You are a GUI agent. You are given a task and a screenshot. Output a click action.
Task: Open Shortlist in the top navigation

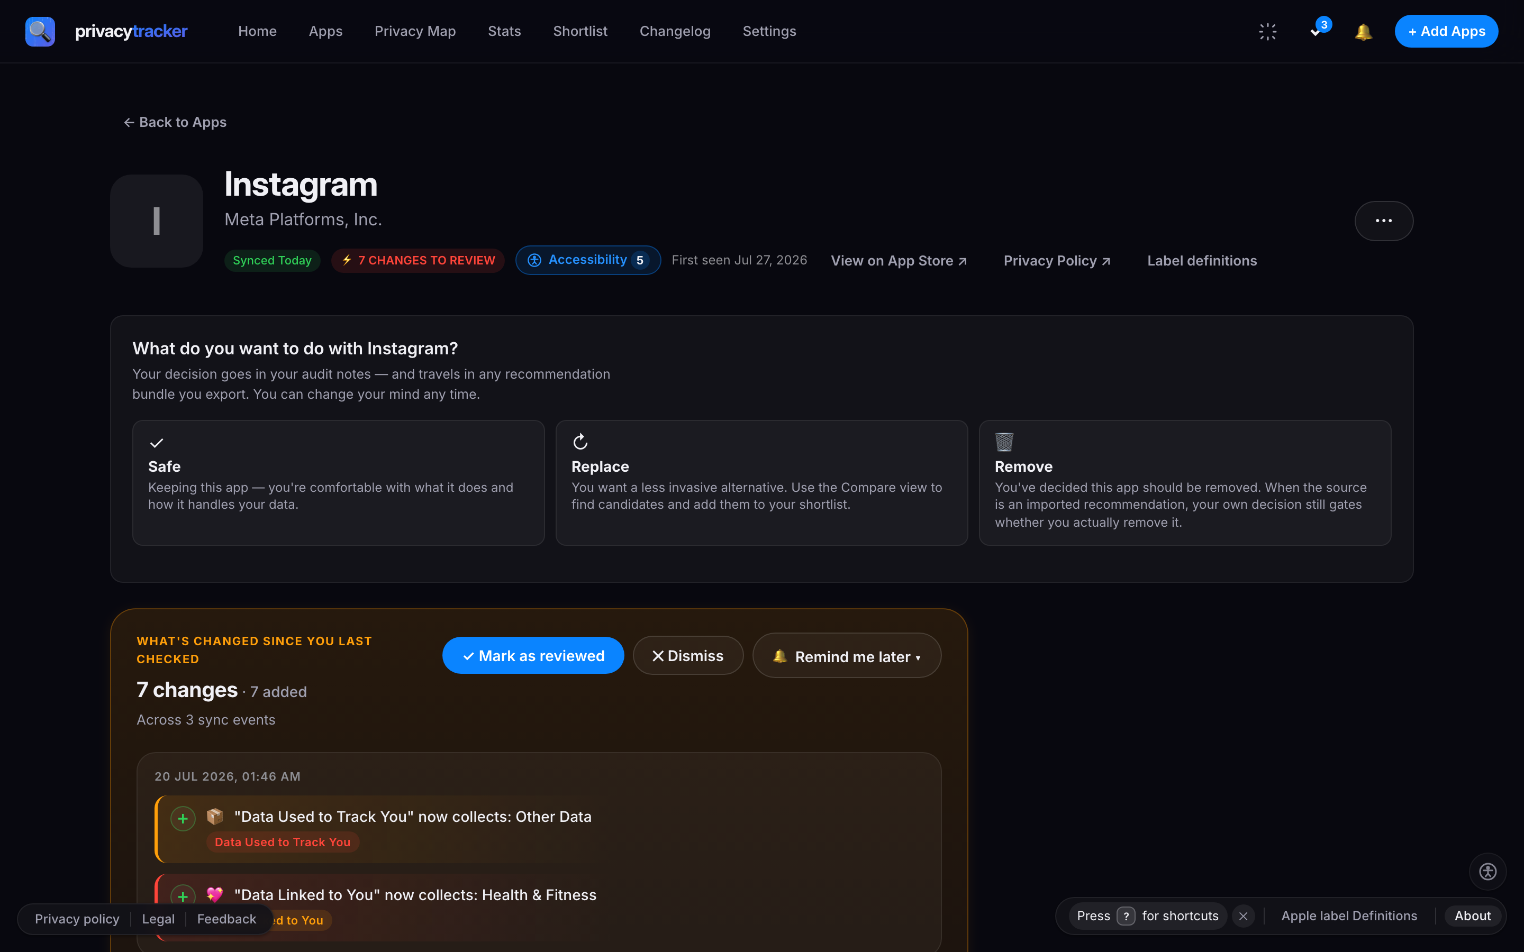(x=580, y=32)
